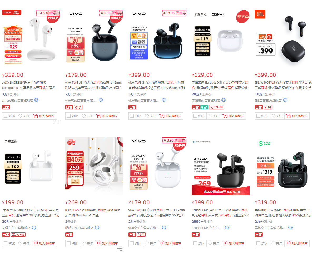Add the 万魔 ComfoBuds Pro earbuds to cart
This screenshot has width=322, height=258.
44,116
